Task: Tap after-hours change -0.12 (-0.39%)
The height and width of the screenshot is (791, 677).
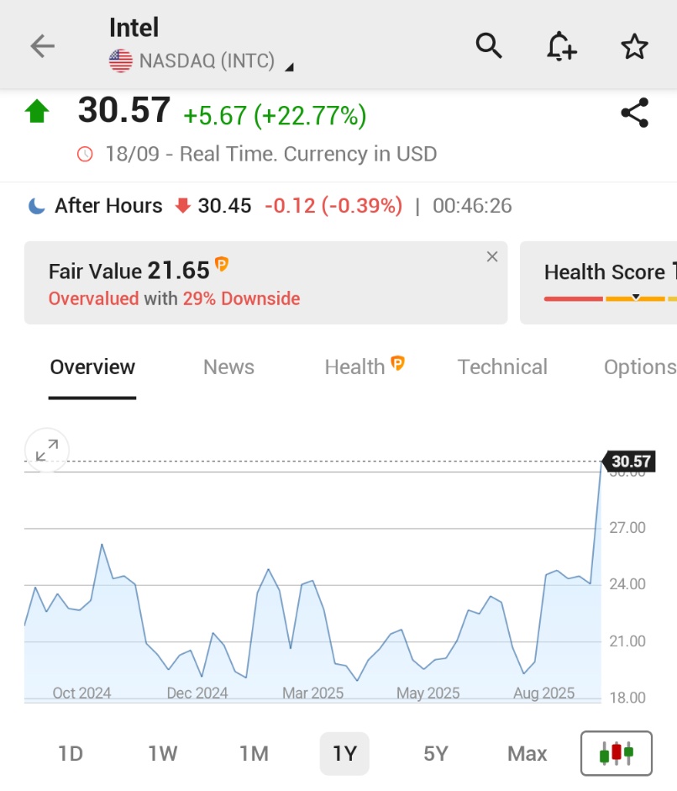Action: tap(333, 206)
